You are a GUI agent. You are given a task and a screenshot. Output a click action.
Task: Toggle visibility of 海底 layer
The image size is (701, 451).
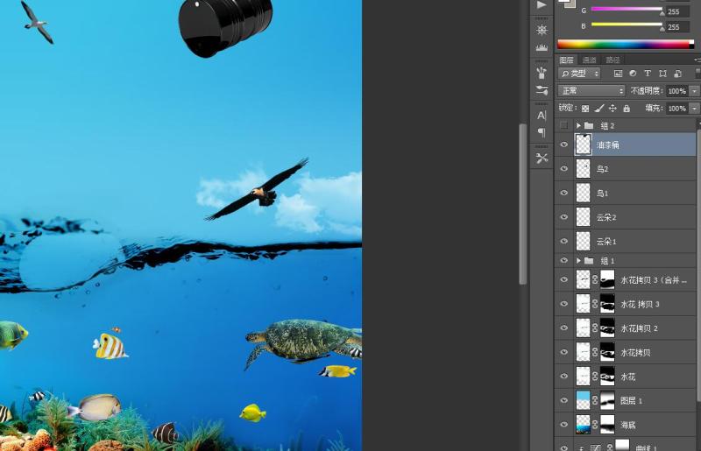tap(563, 425)
